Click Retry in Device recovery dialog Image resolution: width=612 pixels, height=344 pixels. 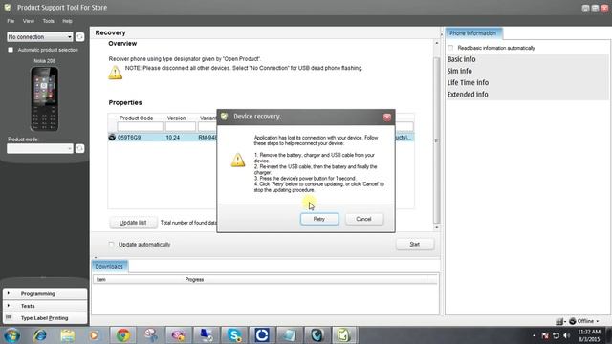coord(319,219)
